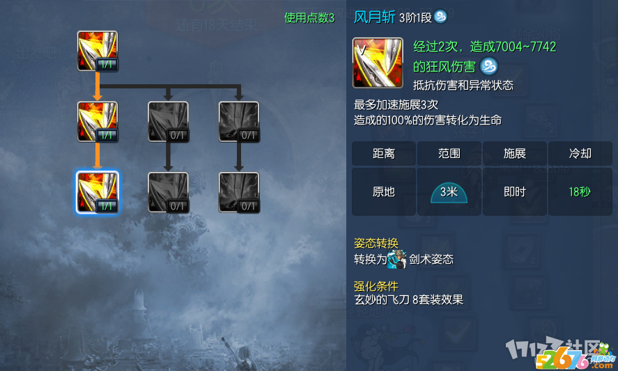Click the wind element icon beside 3阶1段
Viewport: 618px width, 371px height.
440,17
